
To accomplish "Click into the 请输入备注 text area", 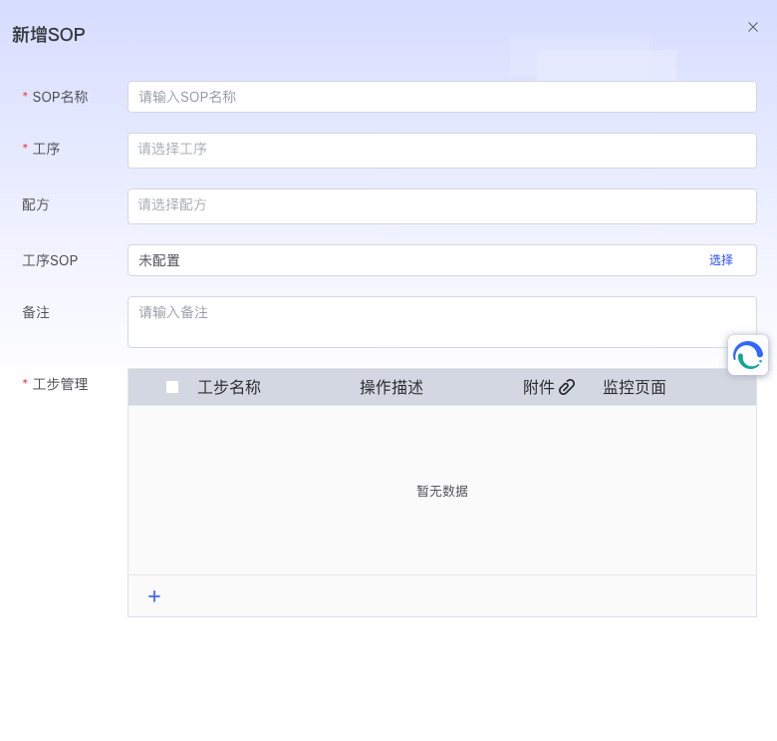I will tap(441, 321).
